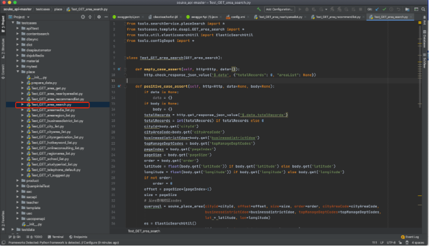Image resolution: width=429 pixels, height=246 pixels.
Task: Switch to classteacherlist.jtl tab
Action: (x=165, y=17)
